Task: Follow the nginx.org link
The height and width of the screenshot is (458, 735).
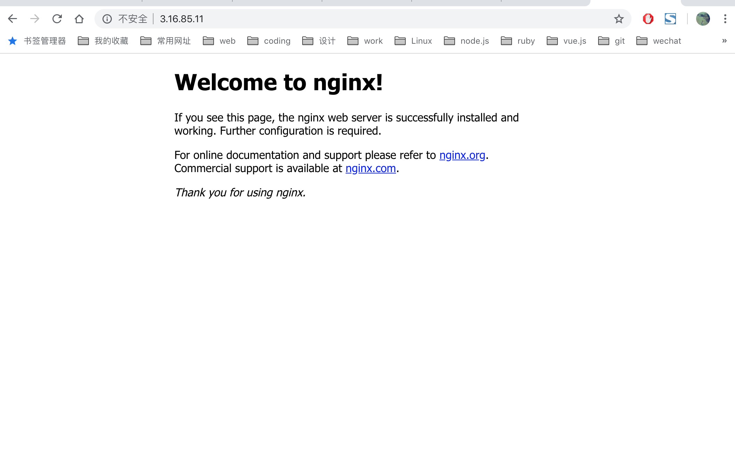Action: pos(462,155)
